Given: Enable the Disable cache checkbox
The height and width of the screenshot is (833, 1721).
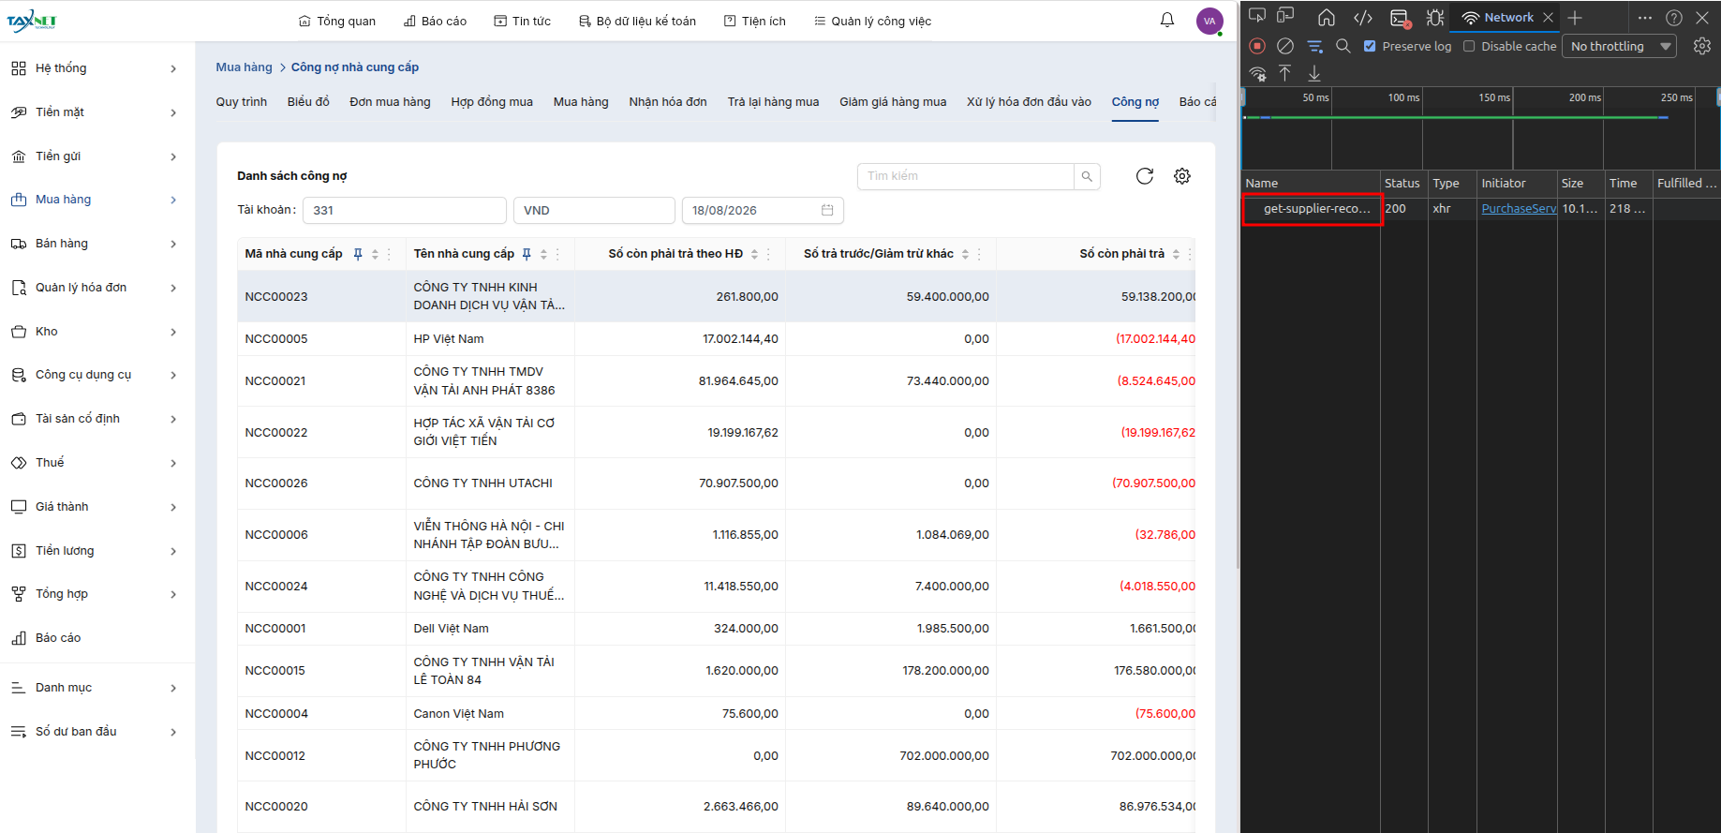Looking at the screenshot, I should [x=1469, y=46].
